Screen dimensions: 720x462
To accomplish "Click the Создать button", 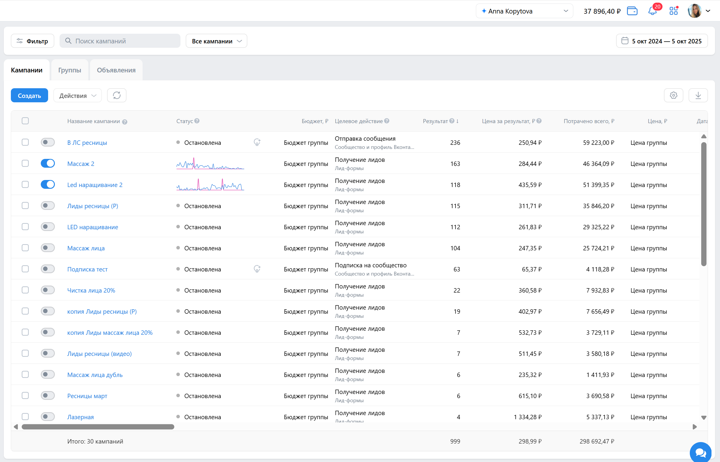I will click(29, 95).
